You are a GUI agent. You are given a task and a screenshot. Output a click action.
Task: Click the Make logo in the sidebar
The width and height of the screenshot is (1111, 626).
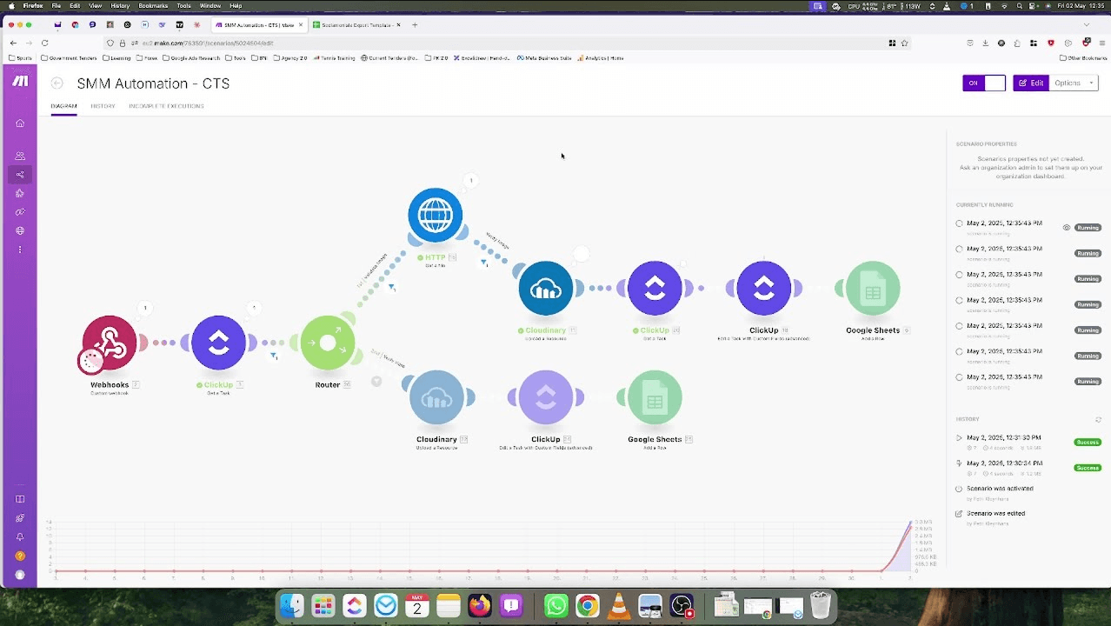[20, 81]
